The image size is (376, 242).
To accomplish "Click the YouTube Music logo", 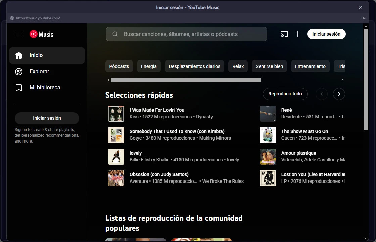I will (x=41, y=34).
